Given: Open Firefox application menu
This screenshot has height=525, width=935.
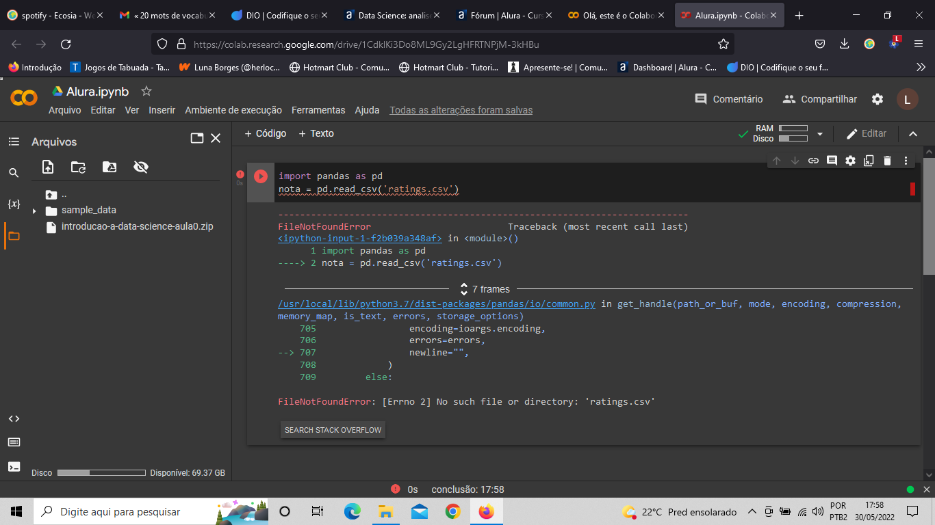Looking at the screenshot, I should (x=919, y=44).
